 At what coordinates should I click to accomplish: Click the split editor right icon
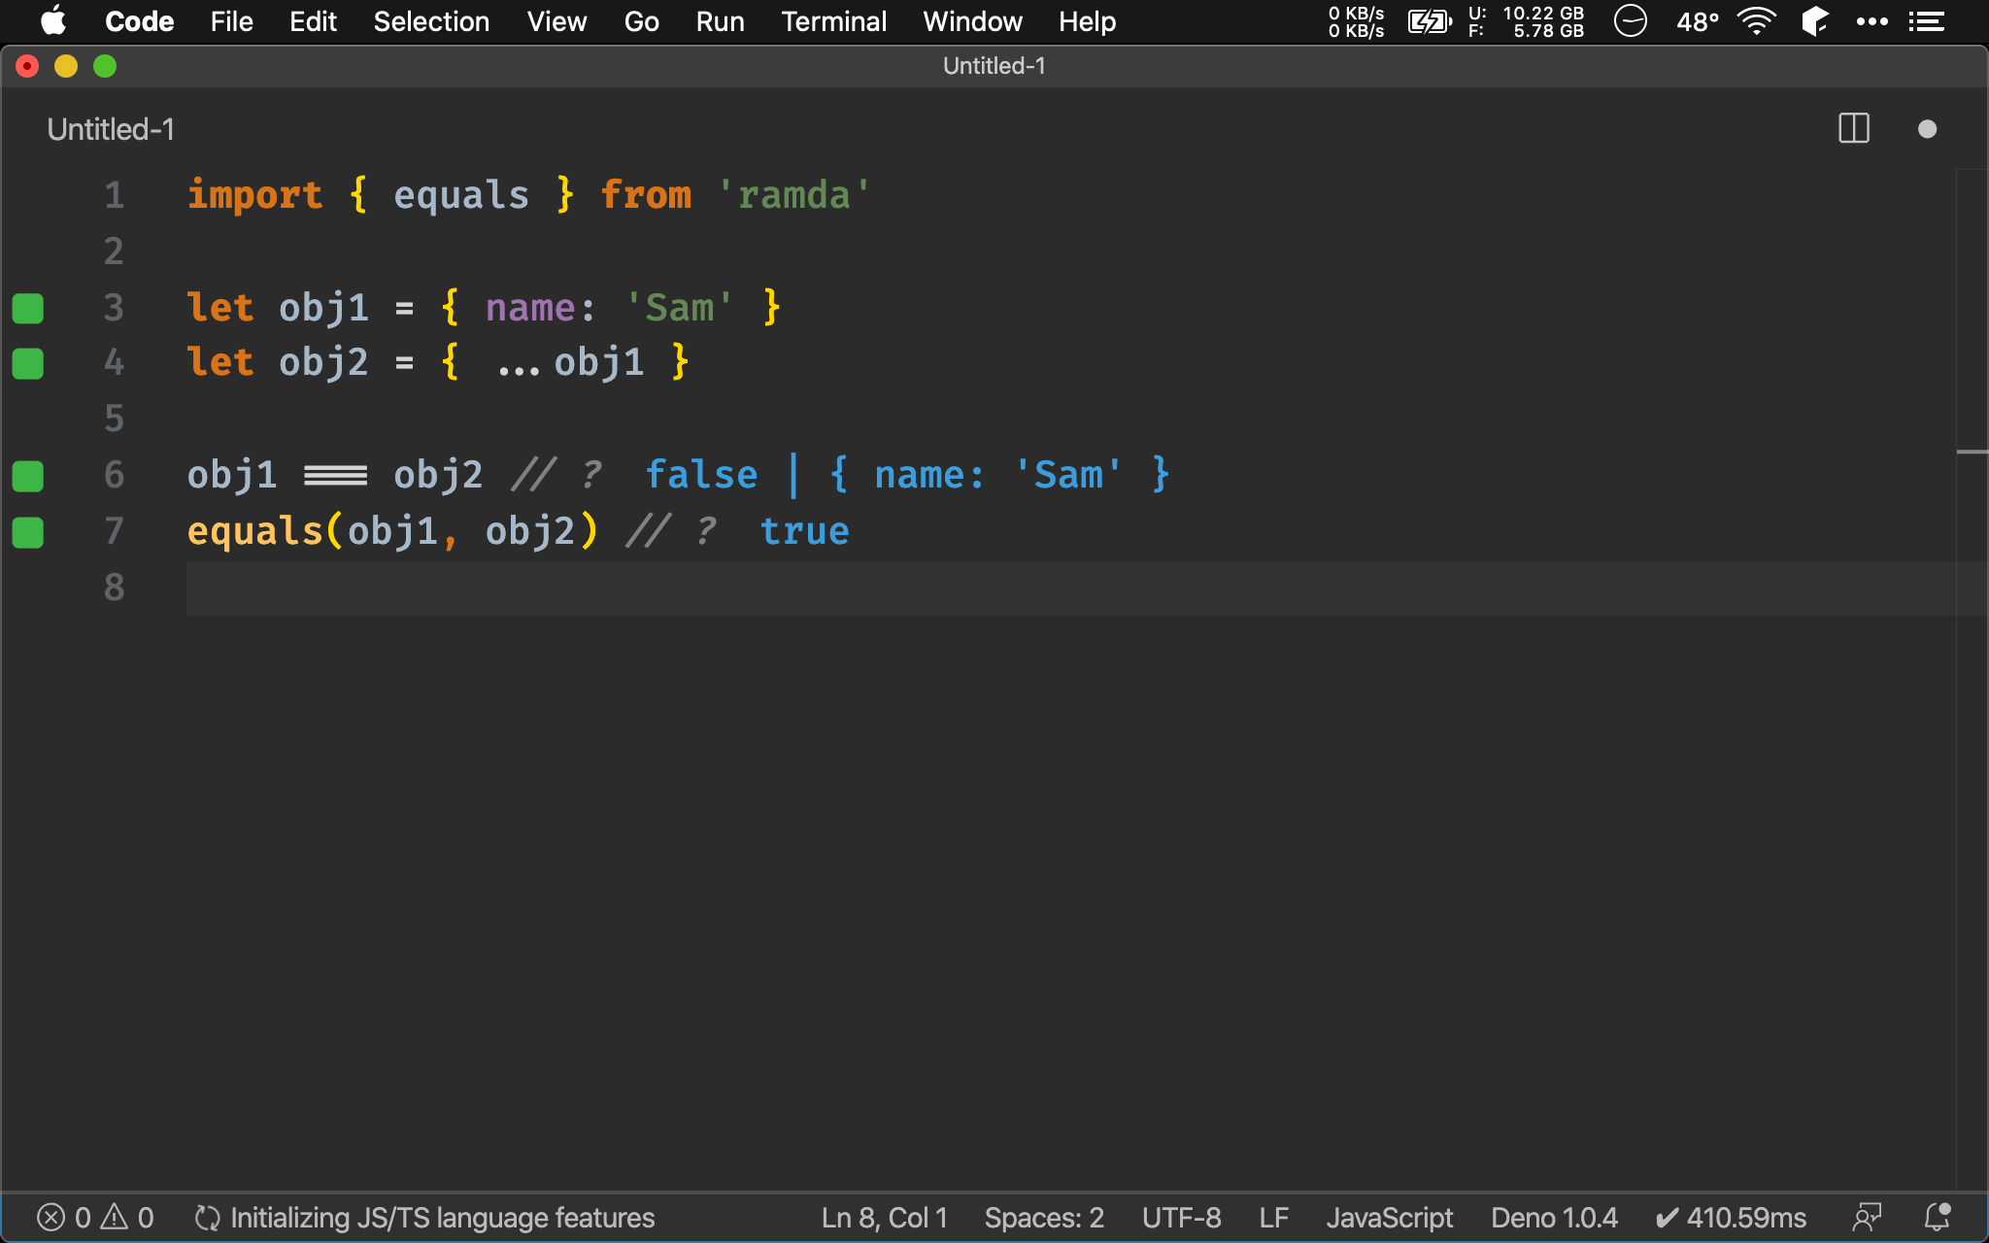(x=1853, y=128)
